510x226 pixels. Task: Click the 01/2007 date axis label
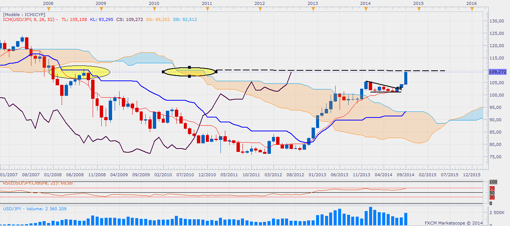click(9, 175)
